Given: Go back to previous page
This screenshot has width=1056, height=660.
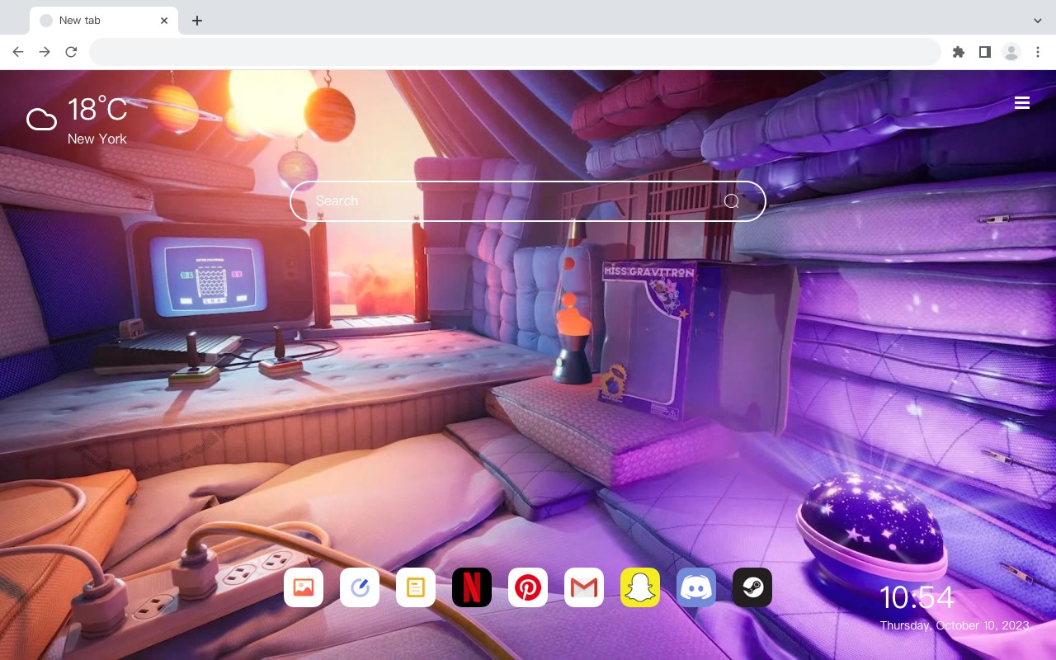Looking at the screenshot, I should 18,52.
